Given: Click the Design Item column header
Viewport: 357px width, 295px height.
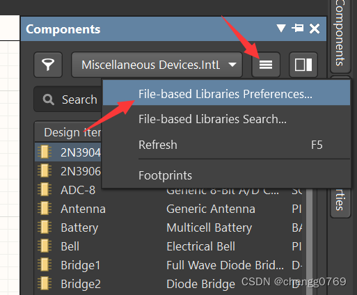Looking at the screenshot, I should 68,132.
